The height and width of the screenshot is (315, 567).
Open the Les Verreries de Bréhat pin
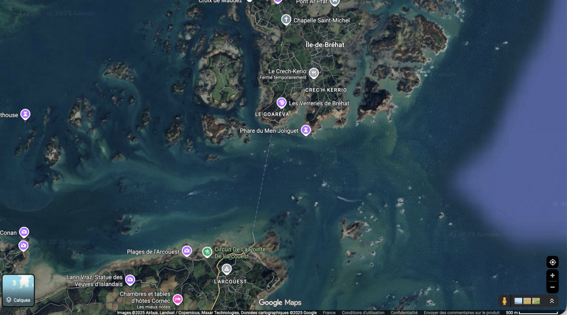click(281, 102)
